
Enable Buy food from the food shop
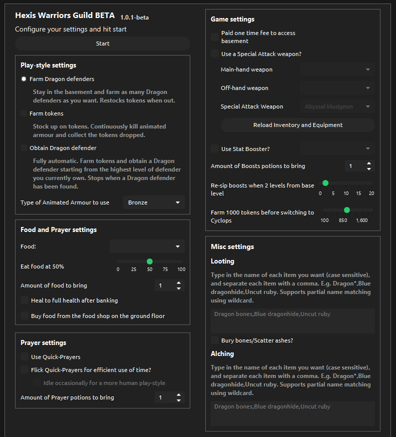click(x=25, y=315)
